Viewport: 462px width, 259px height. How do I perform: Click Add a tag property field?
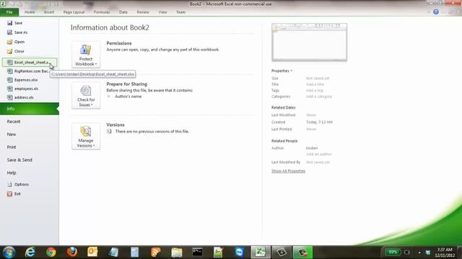[x=315, y=91]
